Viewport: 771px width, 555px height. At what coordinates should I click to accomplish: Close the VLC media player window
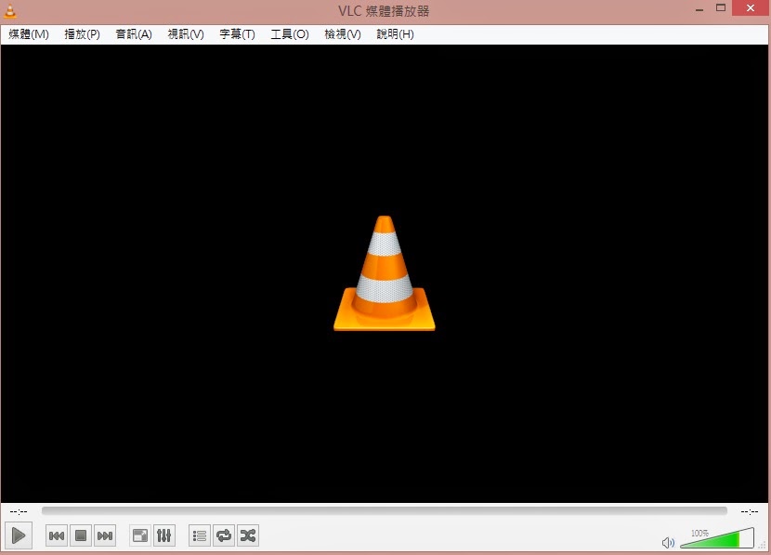(x=751, y=7)
